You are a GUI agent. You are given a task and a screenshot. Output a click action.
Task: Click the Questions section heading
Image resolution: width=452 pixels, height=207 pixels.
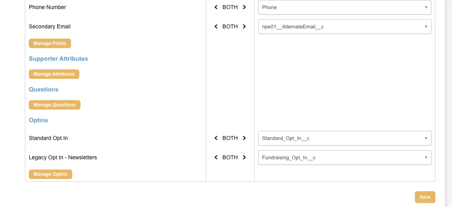point(43,90)
